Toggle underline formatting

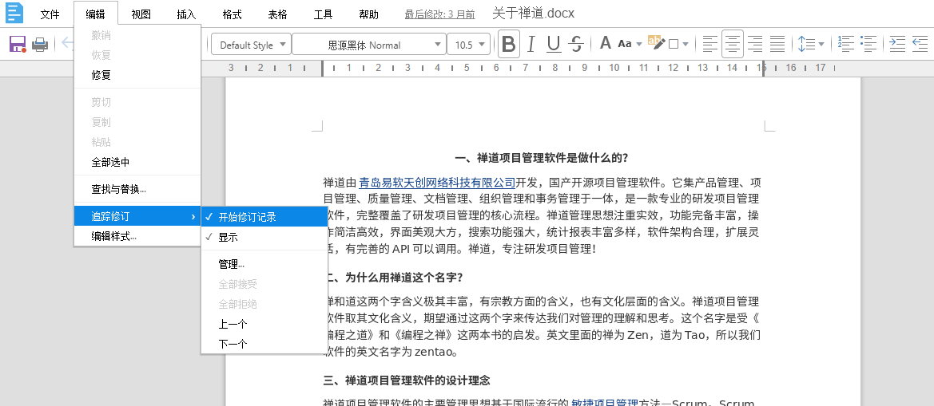(x=554, y=44)
